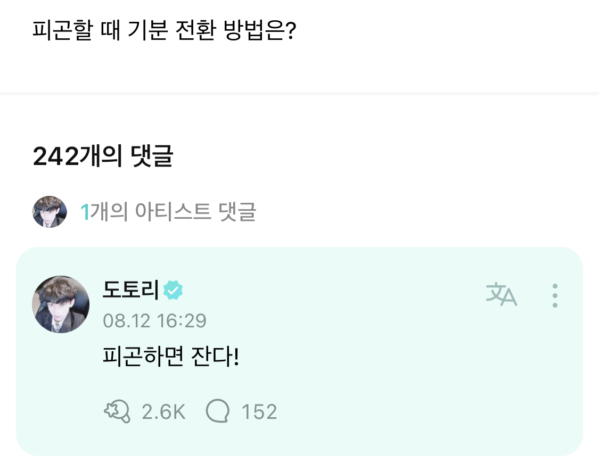The image size is (599, 463).
Task: Click the small artist avatar thumbnail
Action: click(x=50, y=212)
